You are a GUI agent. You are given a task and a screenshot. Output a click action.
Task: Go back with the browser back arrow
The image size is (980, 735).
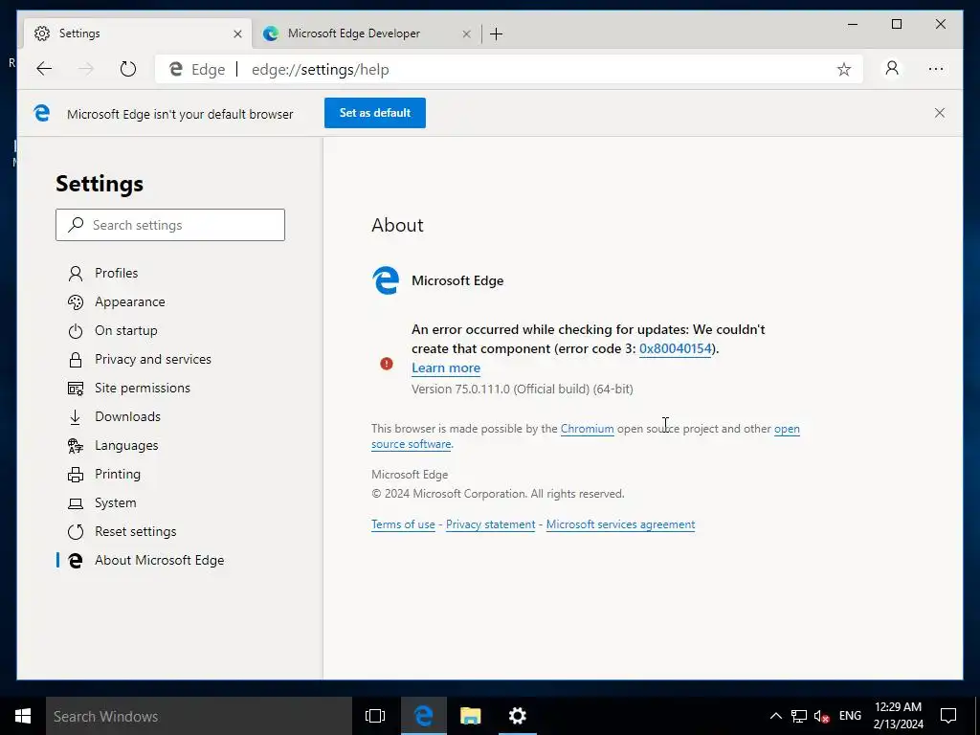coord(44,69)
